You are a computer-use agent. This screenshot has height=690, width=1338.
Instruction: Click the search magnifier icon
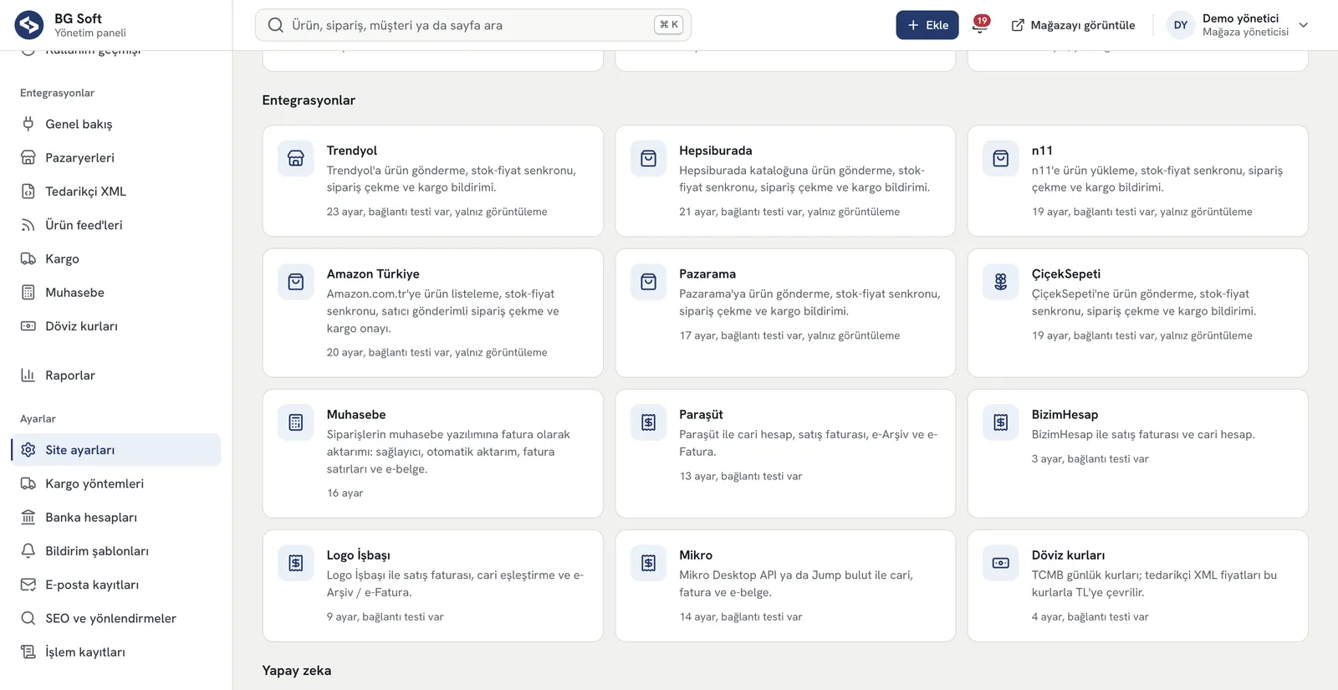click(x=275, y=25)
